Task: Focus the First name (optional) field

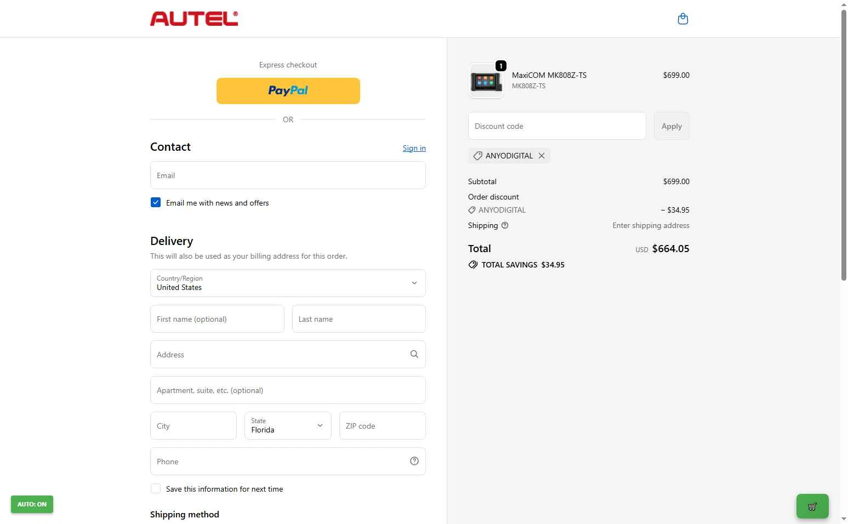Action: click(x=217, y=319)
